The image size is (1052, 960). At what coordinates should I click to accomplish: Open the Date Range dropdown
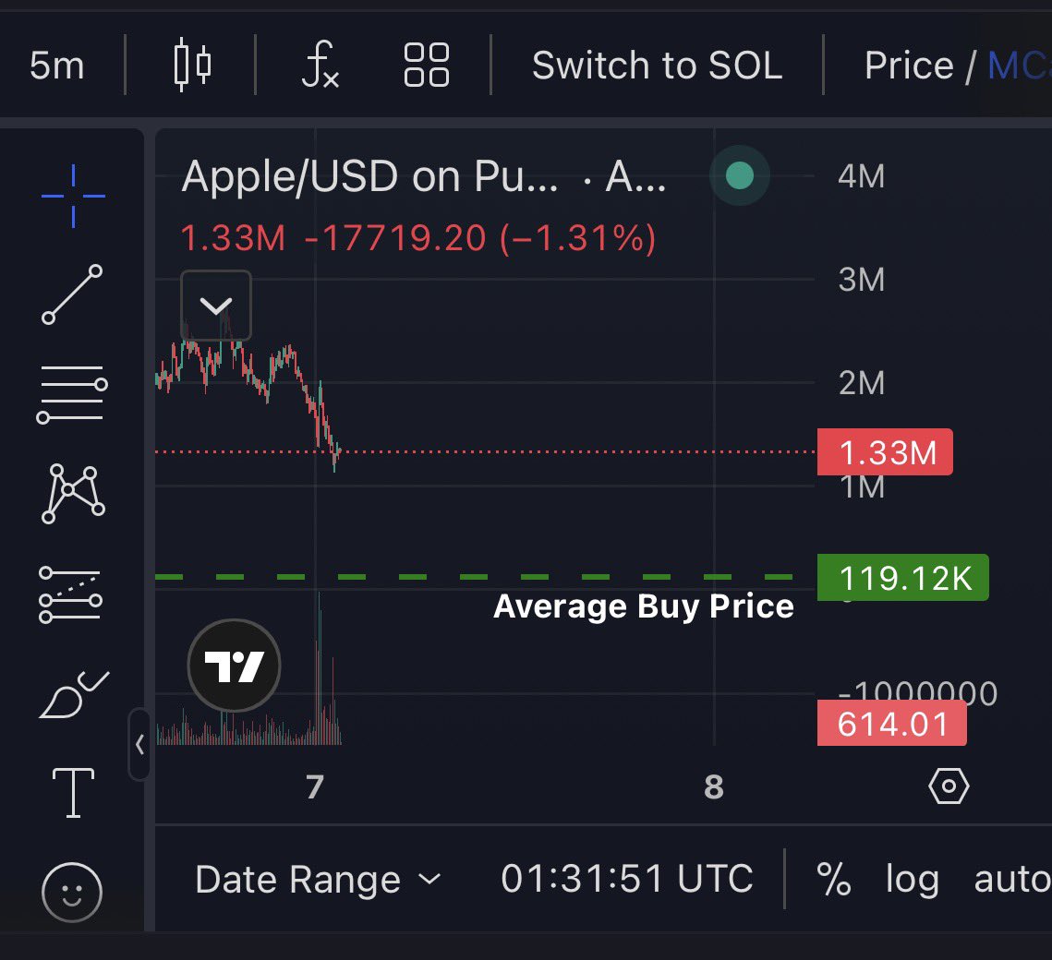point(318,880)
